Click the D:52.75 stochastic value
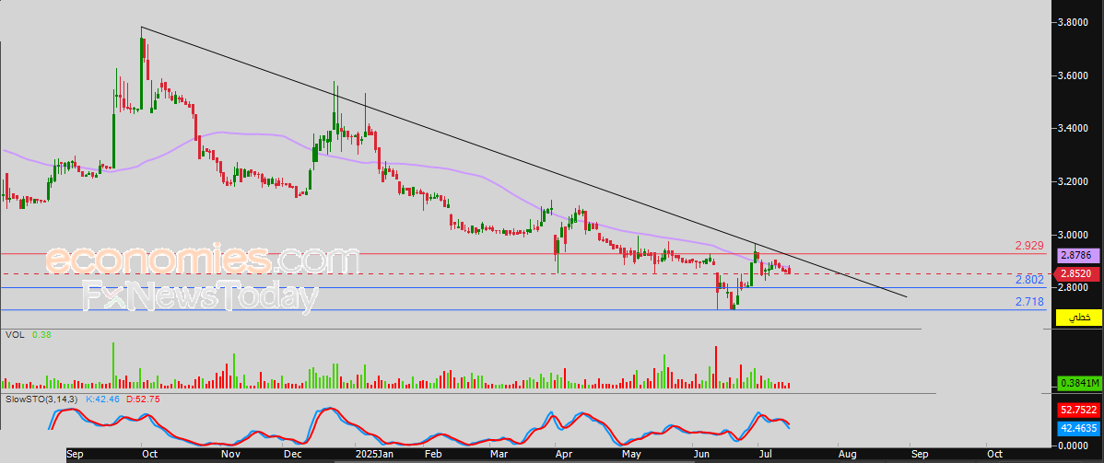Viewport: 1104px width, 463px height. (x=143, y=399)
